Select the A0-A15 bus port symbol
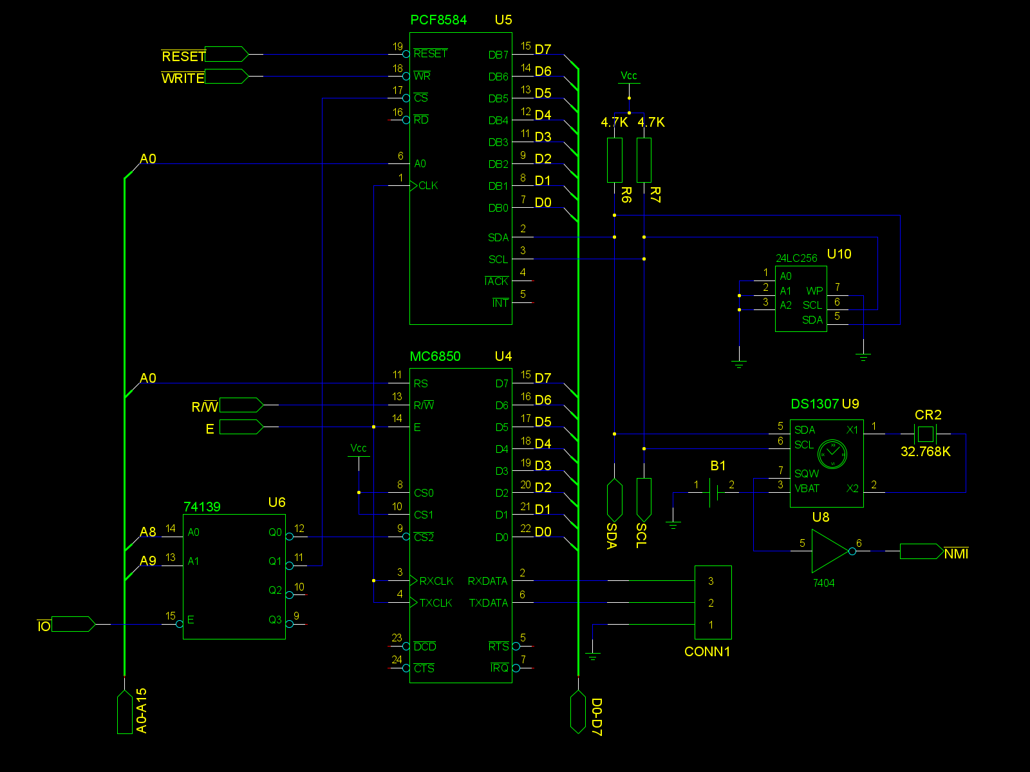Image resolution: width=1030 pixels, height=772 pixels. point(125,712)
